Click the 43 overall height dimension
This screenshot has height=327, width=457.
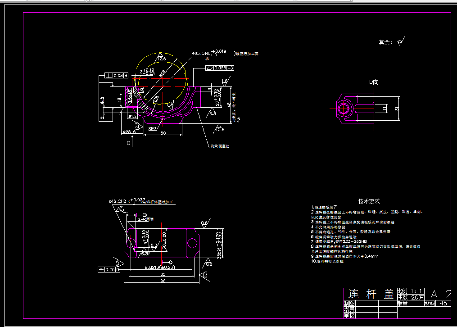[x=239, y=119]
